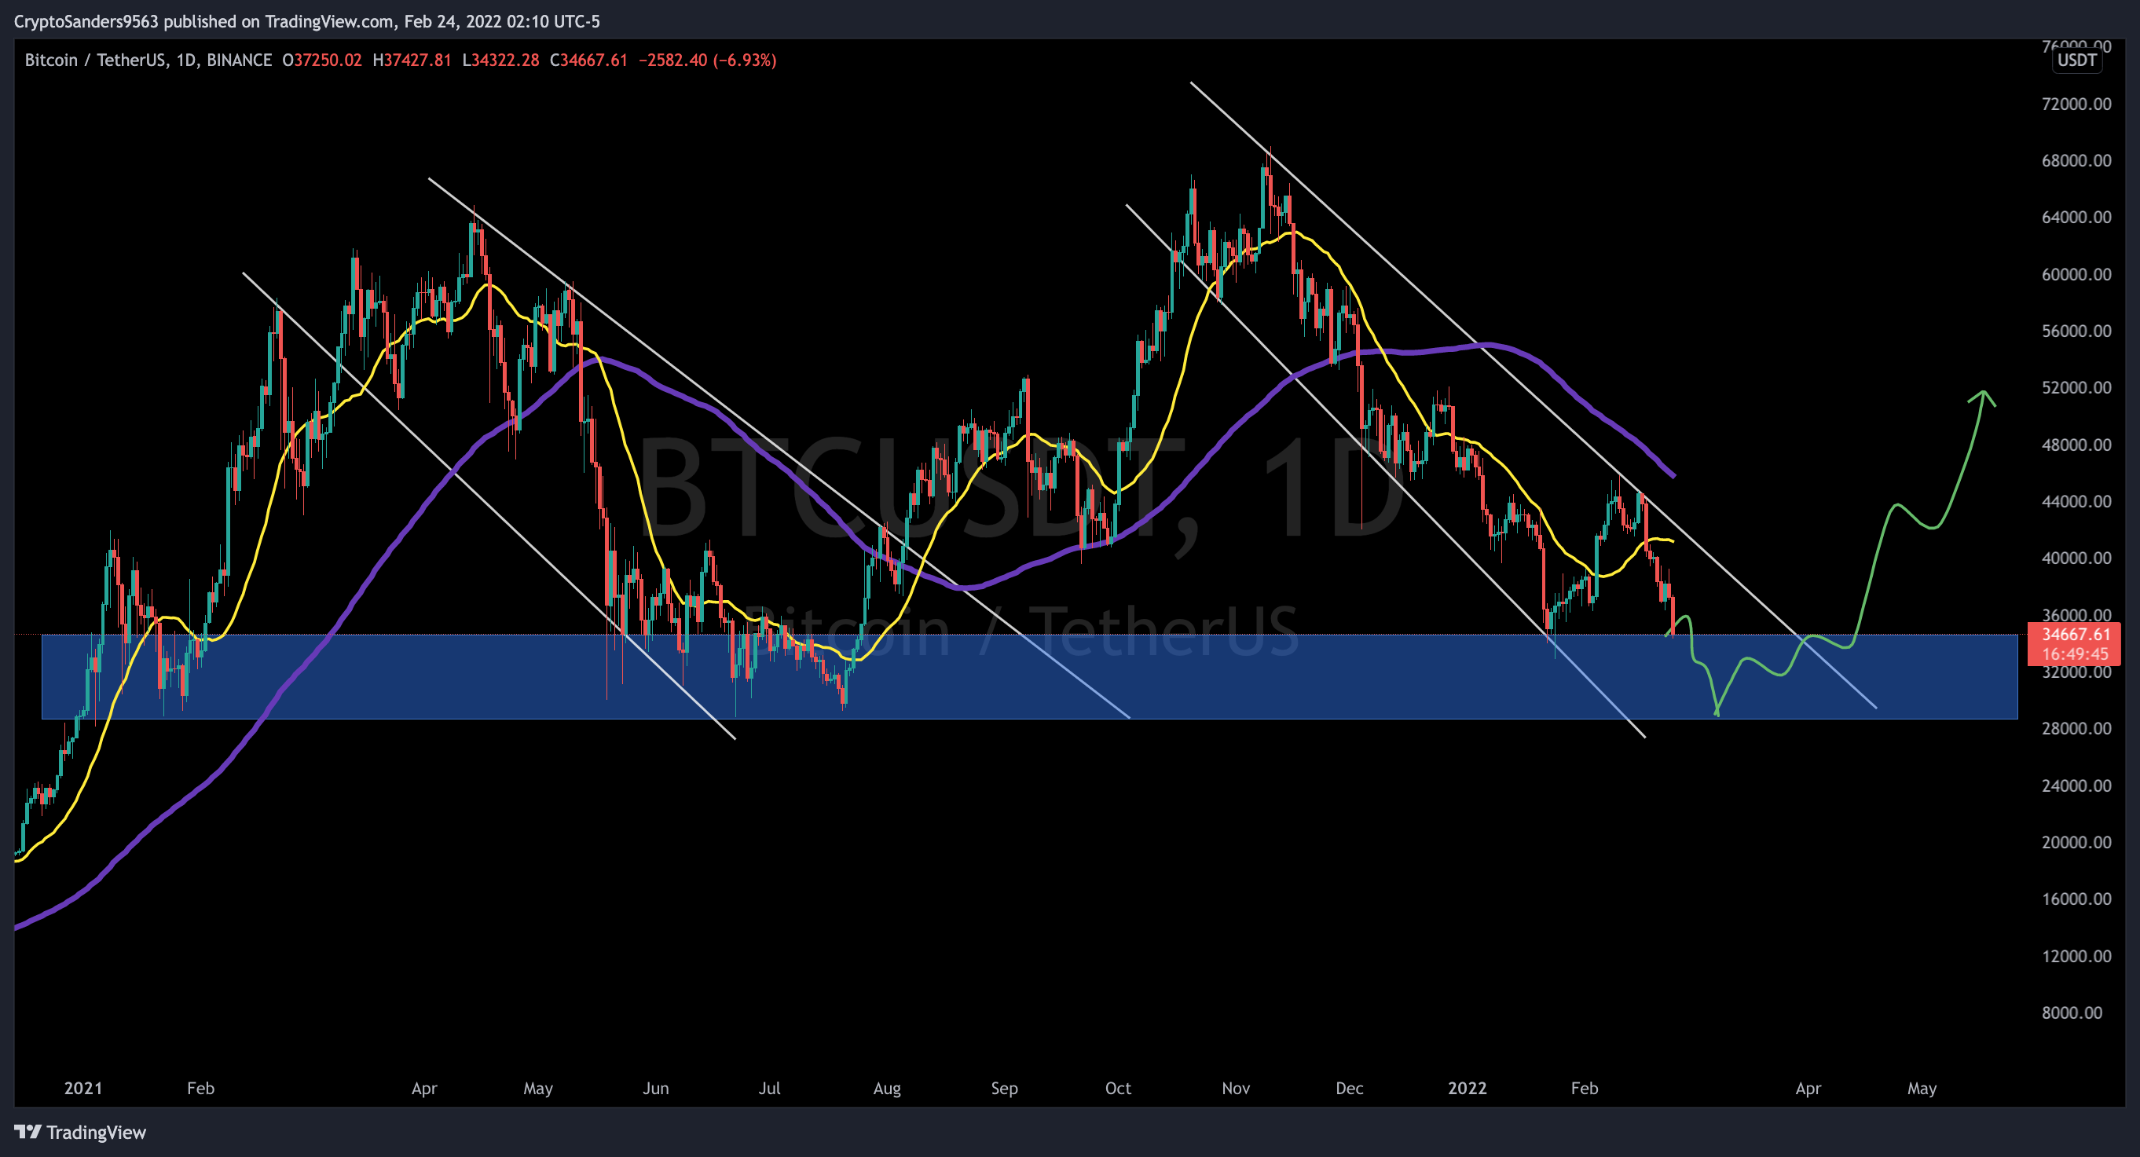Image resolution: width=2140 pixels, height=1157 pixels.
Task: Click the 40000.00 price axis label
Action: coord(2076,558)
